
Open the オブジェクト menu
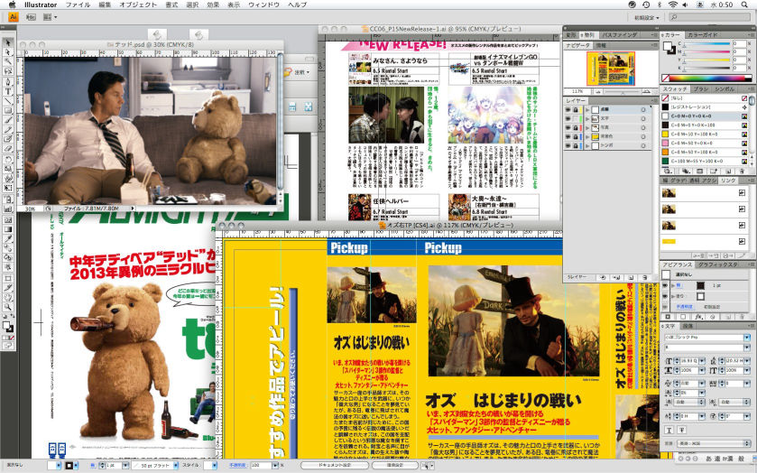(x=138, y=5)
